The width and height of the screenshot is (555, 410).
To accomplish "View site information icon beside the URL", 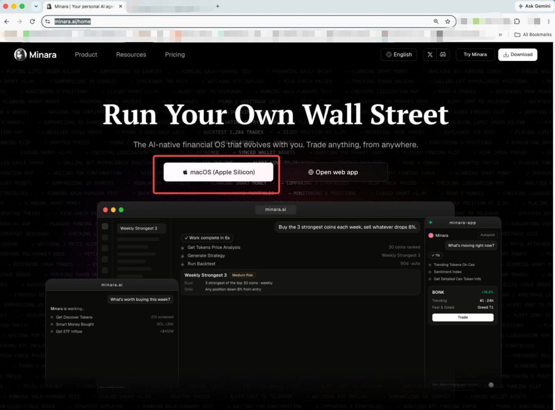I will (x=48, y=21).
